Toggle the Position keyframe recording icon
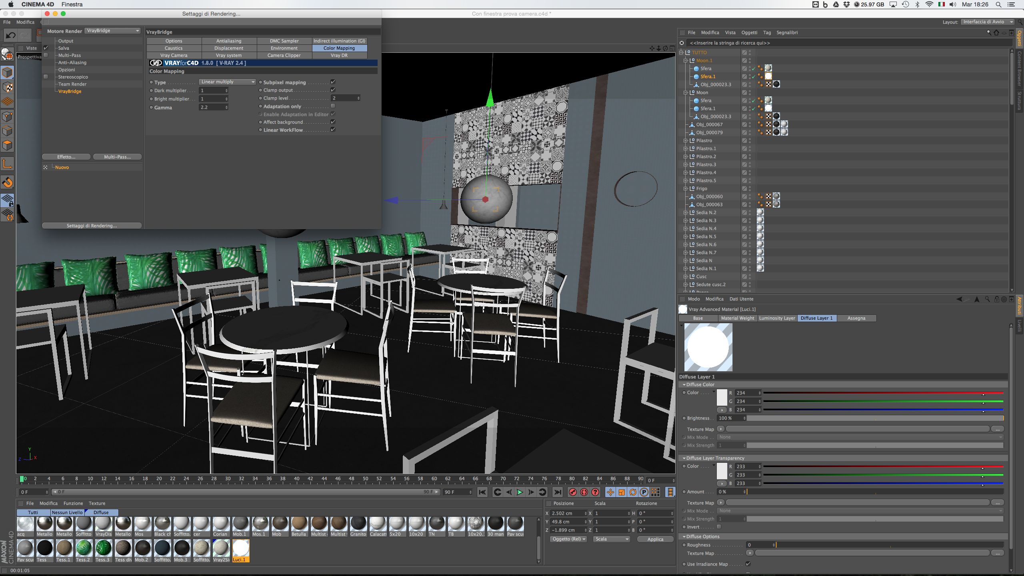 click(610, 492)
